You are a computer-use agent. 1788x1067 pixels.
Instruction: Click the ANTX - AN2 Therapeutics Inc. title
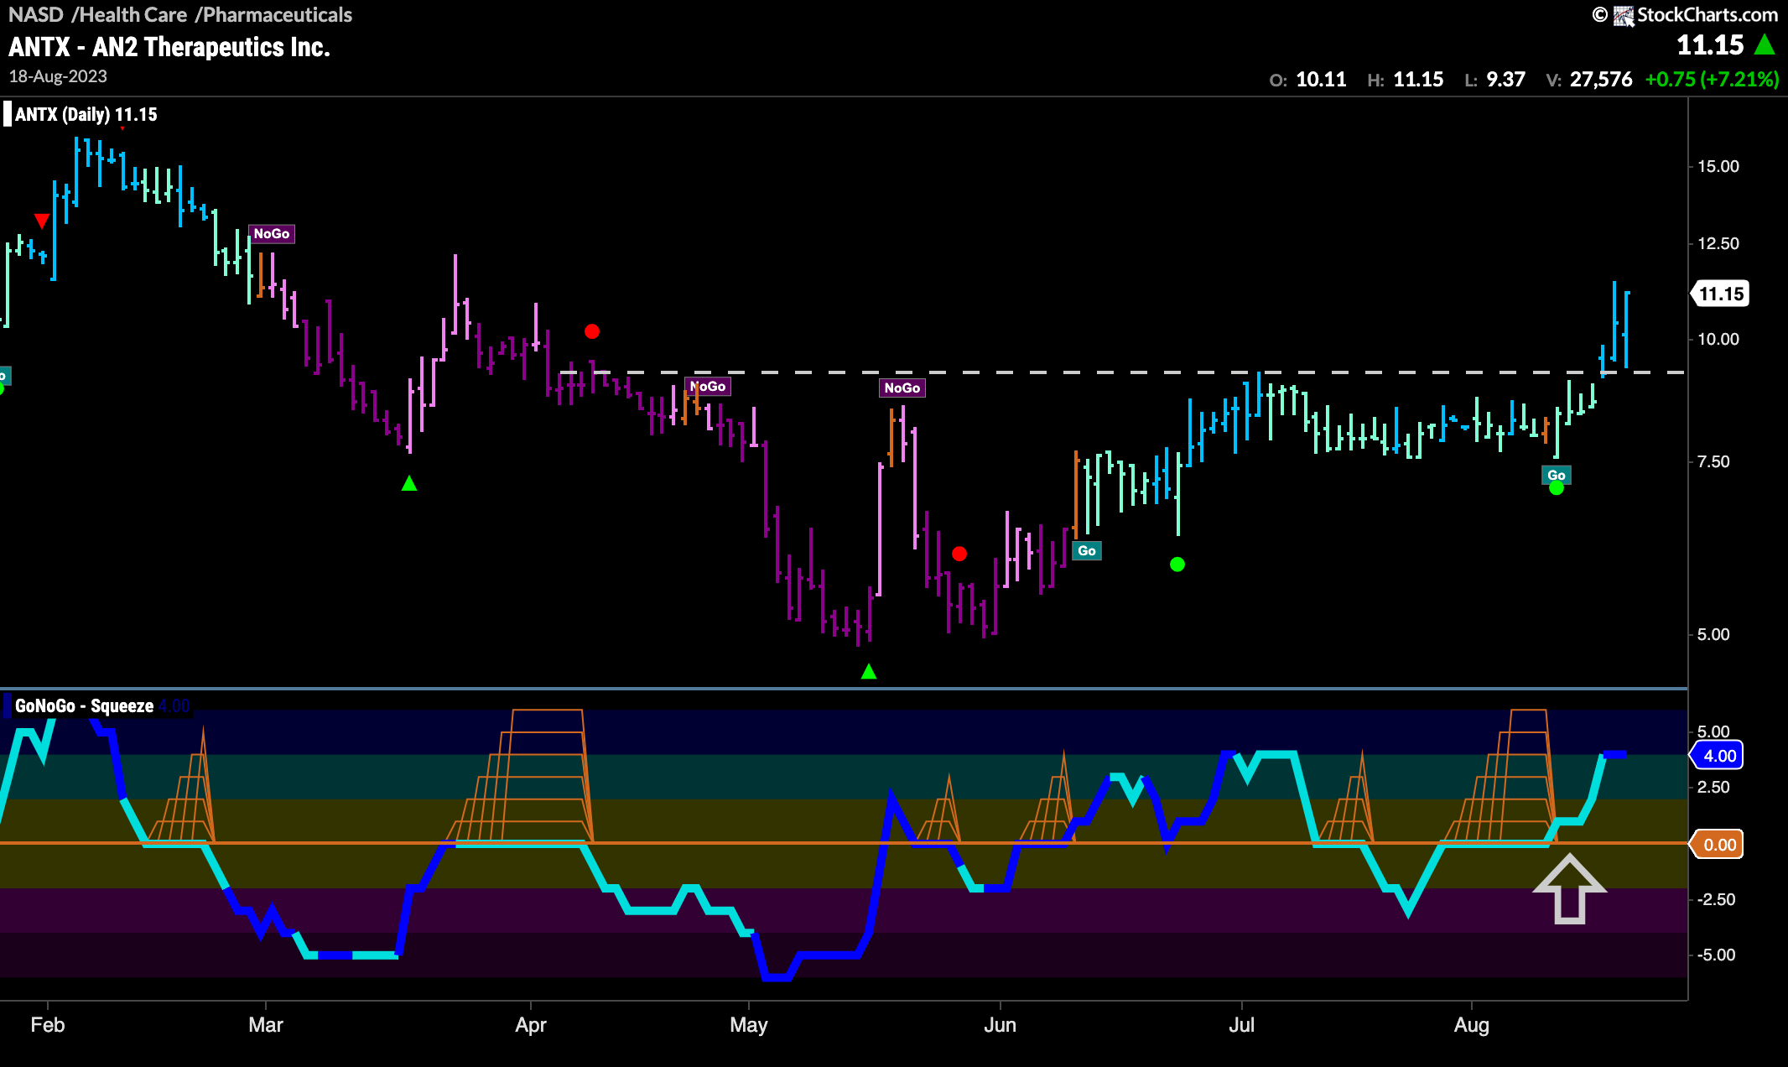[169, 47]
